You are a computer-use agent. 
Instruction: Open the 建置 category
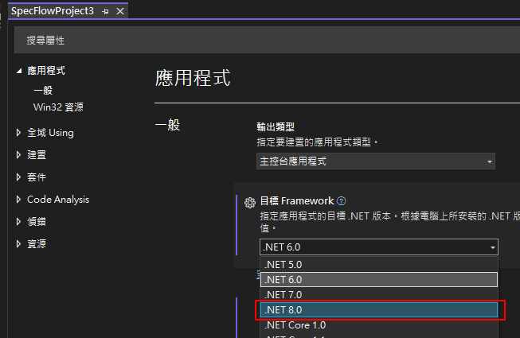click(37, 155)
